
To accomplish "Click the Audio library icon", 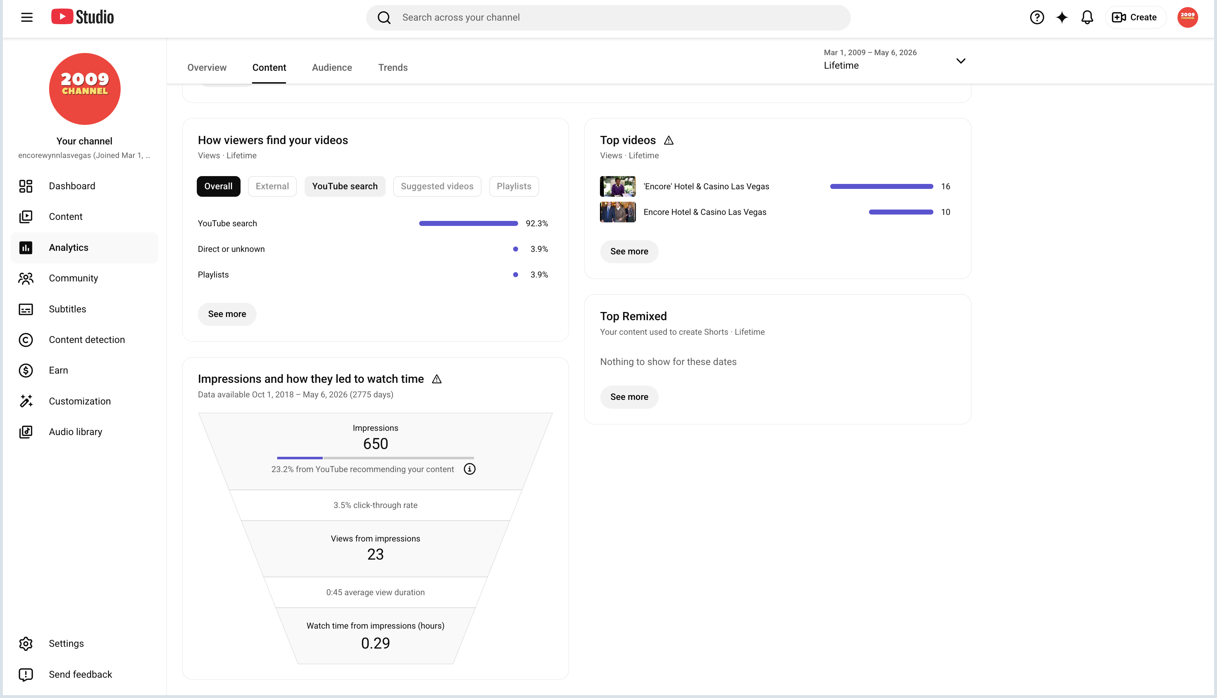I will pos(26,432).
